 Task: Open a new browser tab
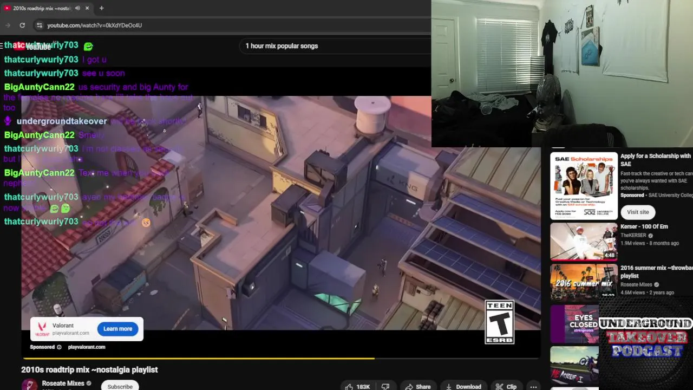click(101, 8)
